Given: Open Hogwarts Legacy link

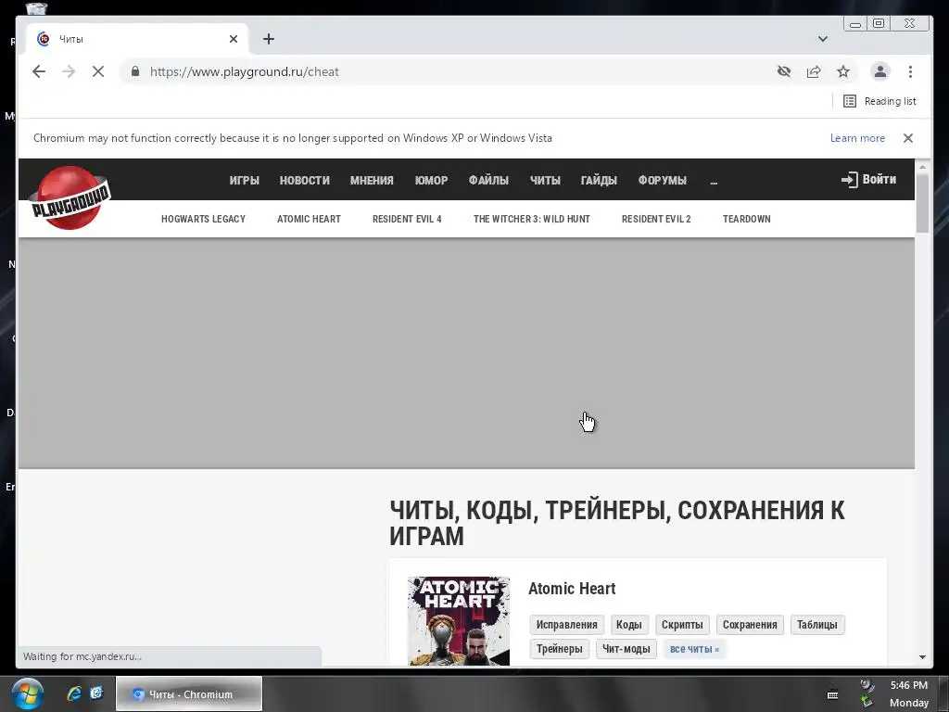Looking at the screenshot, I should click(203, 219).
